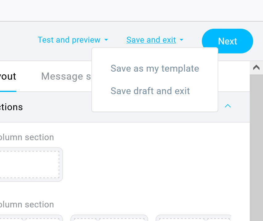
Task: Click the caret arrow beside Test and preview
Action: coord(106,40)
